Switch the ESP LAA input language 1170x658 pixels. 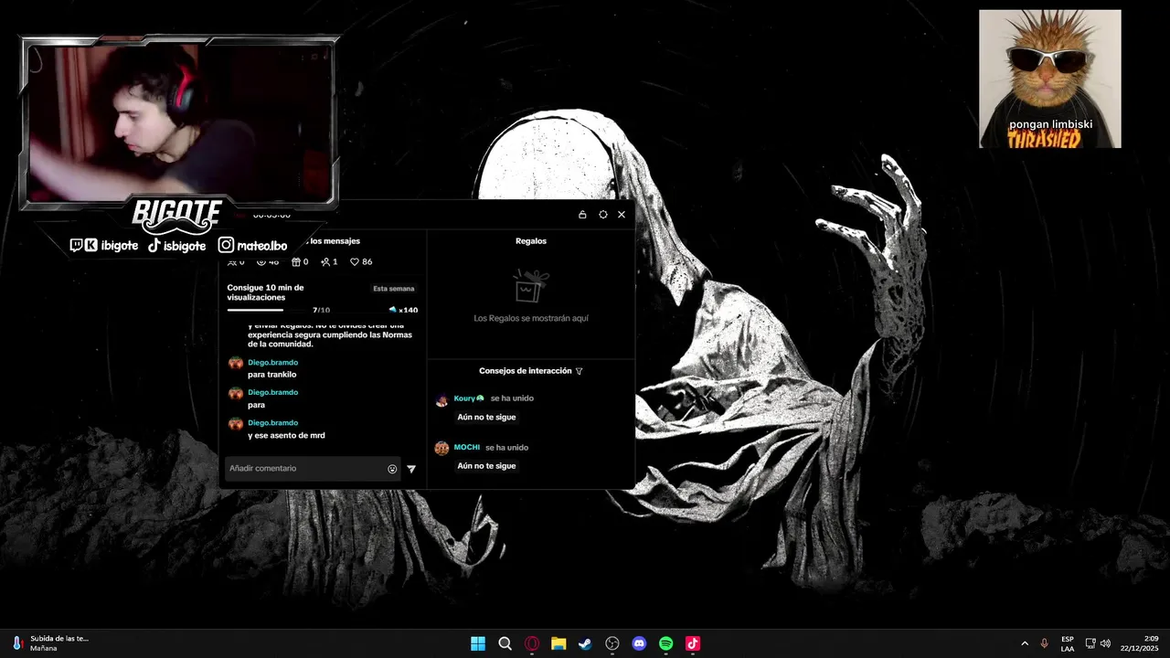(x=1068, y=643)
